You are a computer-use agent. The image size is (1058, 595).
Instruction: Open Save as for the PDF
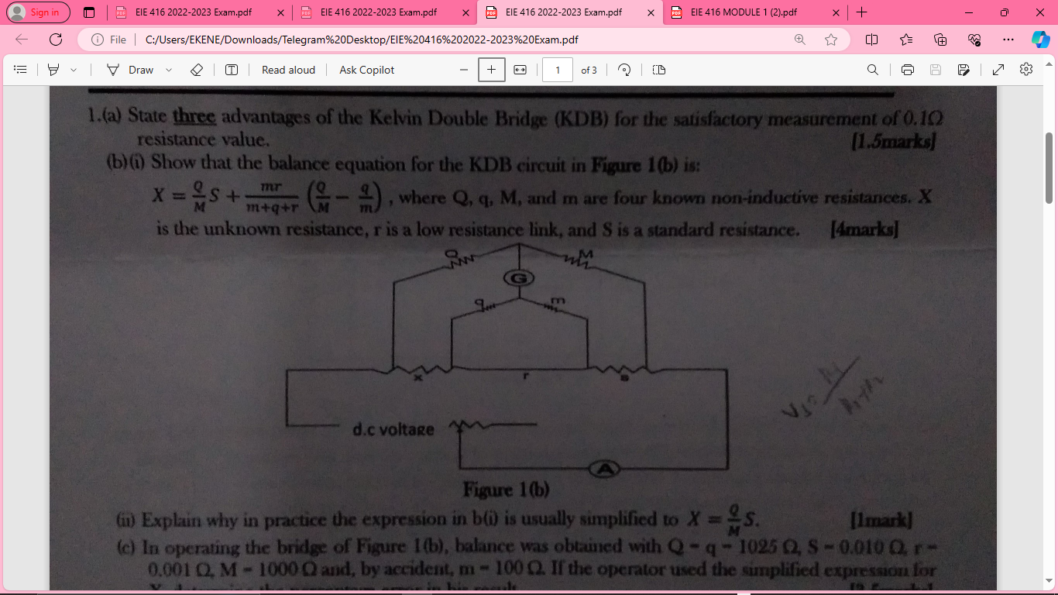pos(964,69)
